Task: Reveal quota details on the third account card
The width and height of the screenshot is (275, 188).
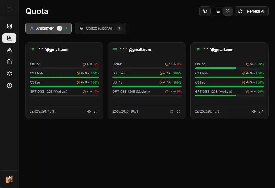Action: click(254, 111)
